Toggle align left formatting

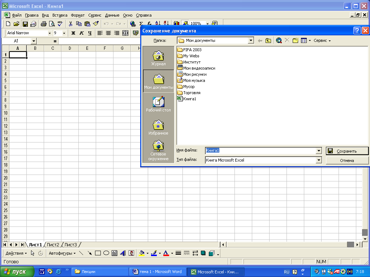click(100, 33)
